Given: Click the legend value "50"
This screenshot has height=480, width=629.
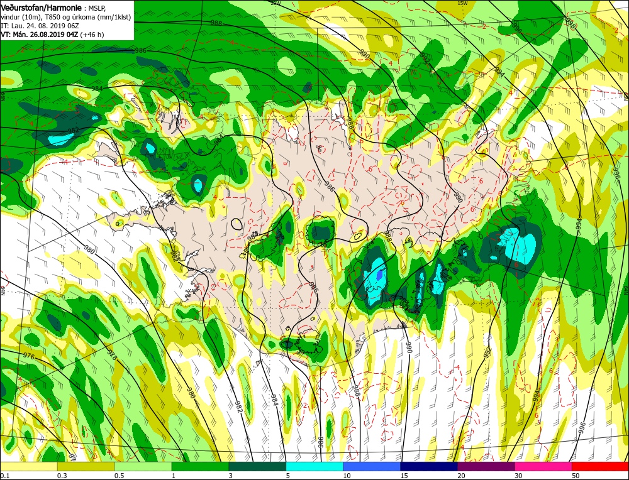Looking at the screenshot, I should [x=576, y=476].
